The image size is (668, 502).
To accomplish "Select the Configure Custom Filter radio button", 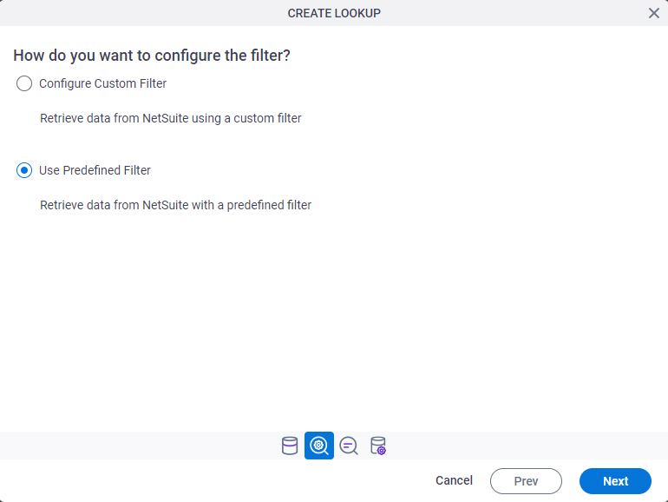I will click(x=24, y=83).
